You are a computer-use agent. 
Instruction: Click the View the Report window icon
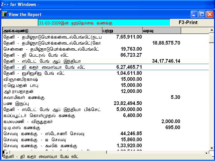coord(4,14)
